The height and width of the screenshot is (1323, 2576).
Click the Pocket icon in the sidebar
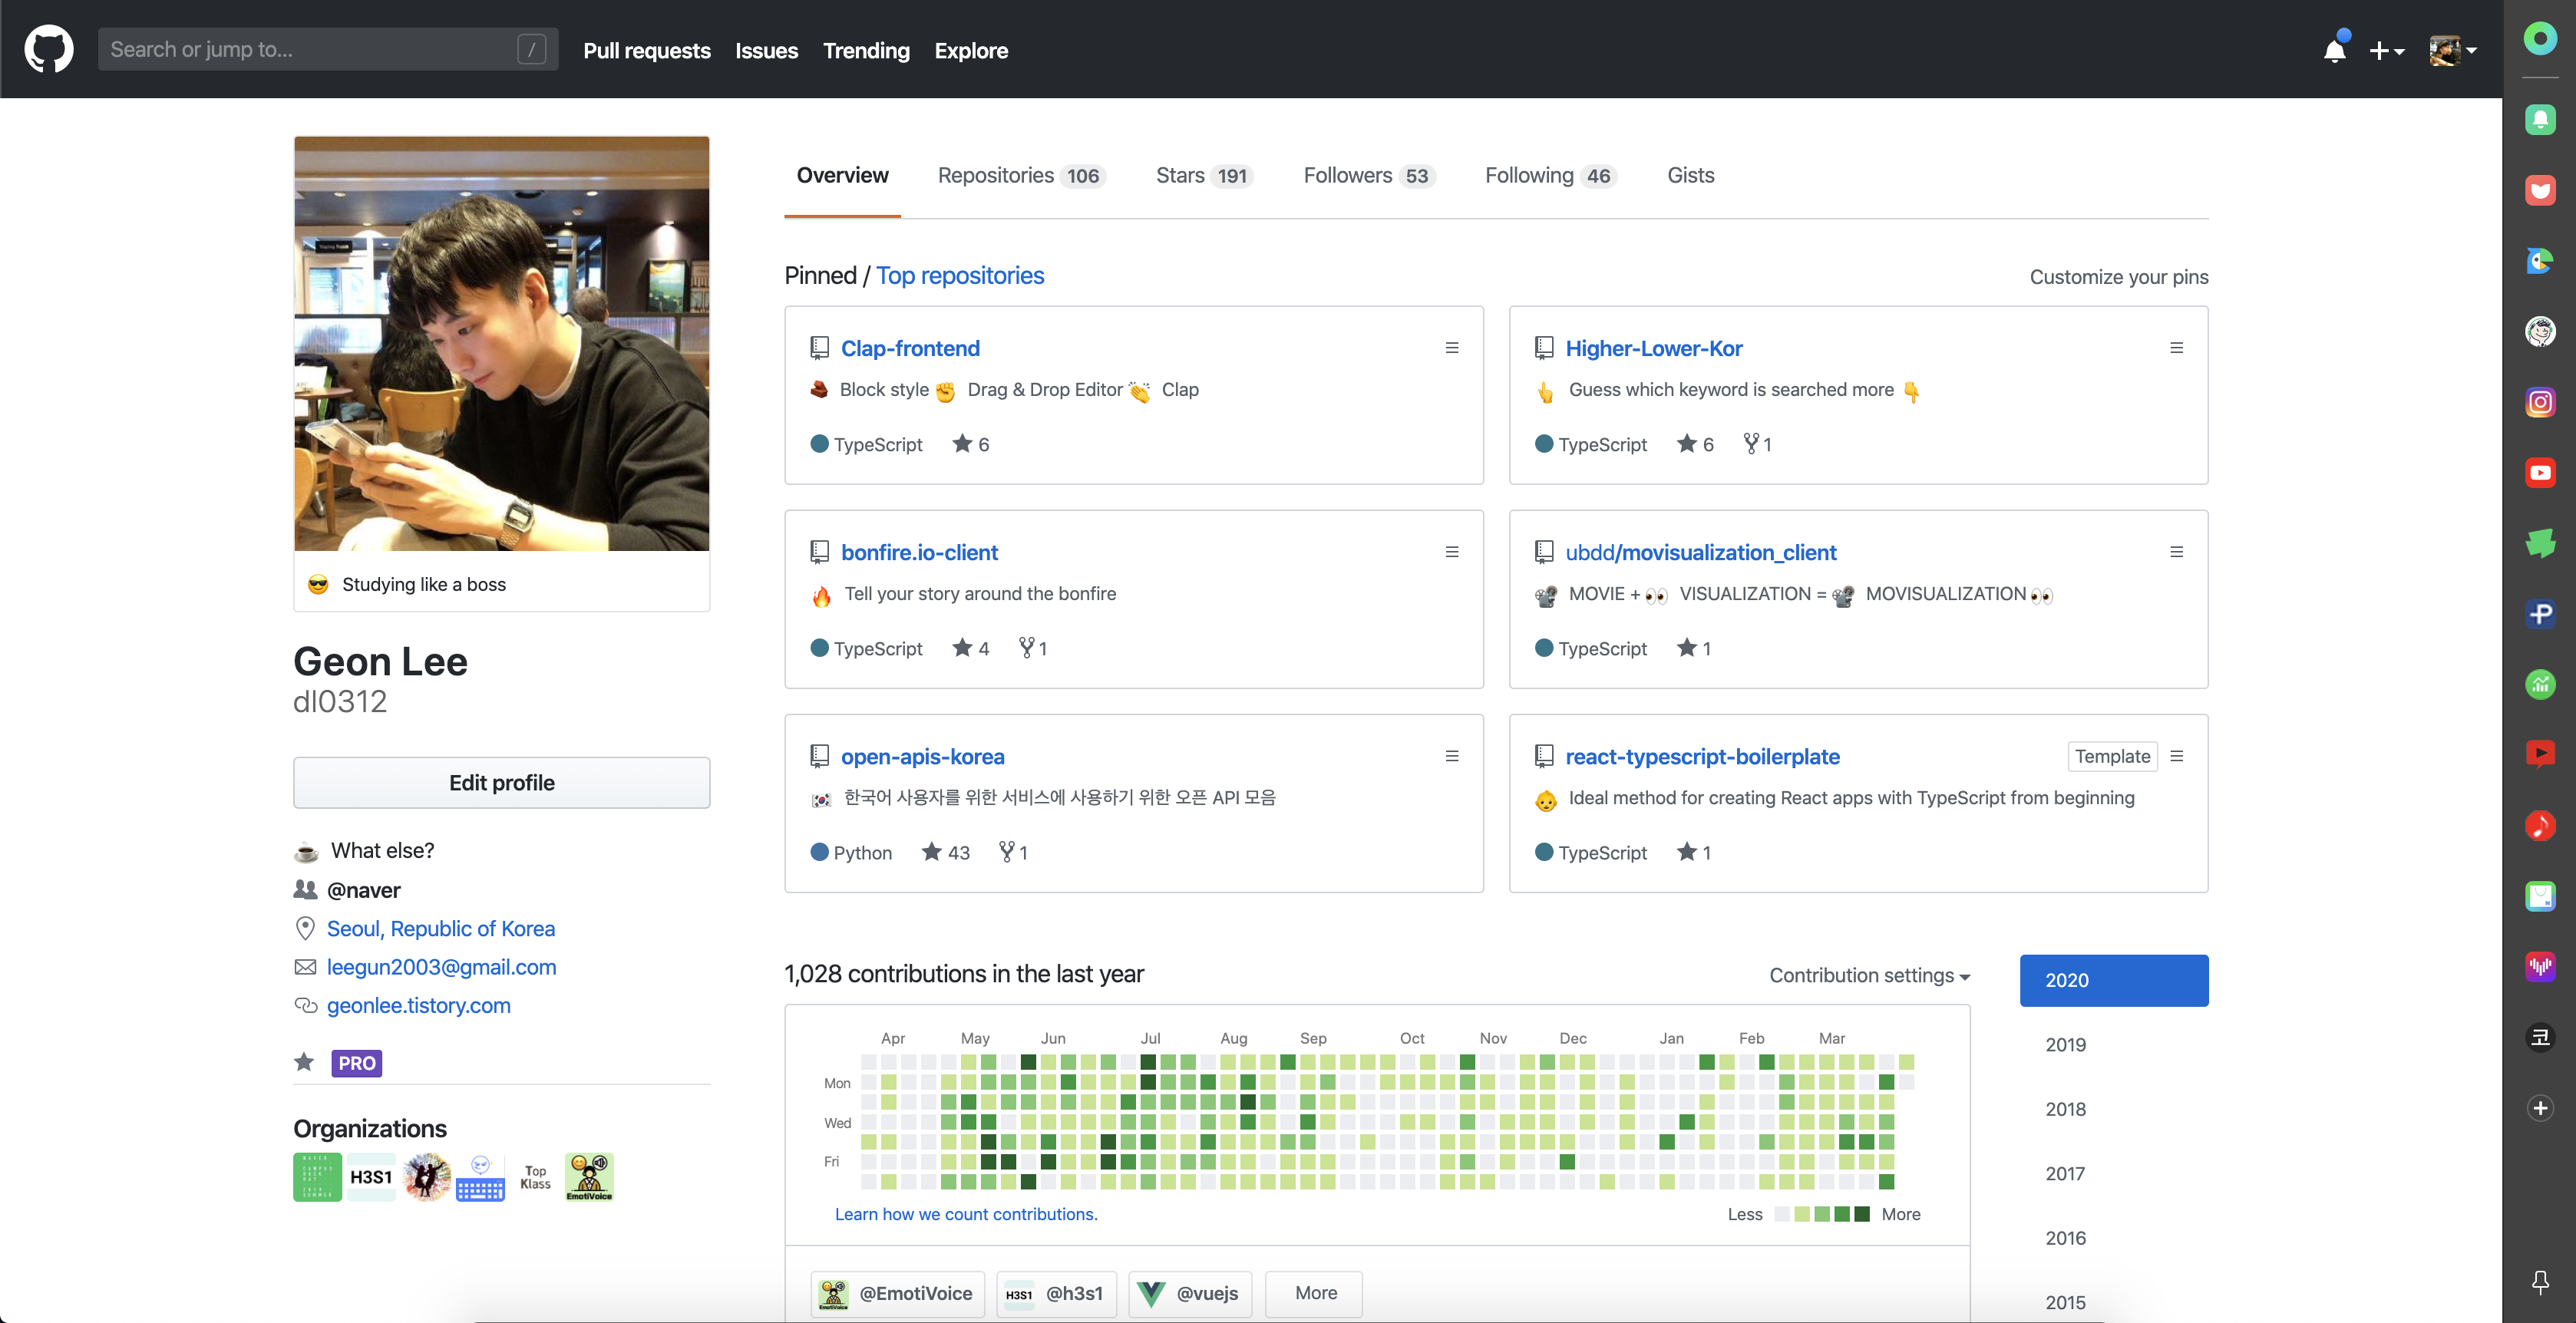tap(2539, 190)
